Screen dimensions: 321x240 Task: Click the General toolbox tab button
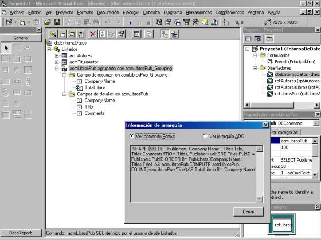pos(21,38)
